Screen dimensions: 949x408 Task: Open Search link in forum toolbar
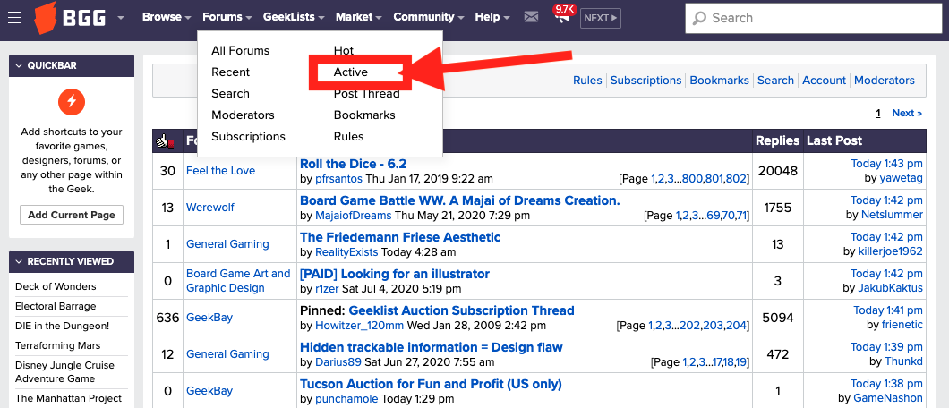[776, 81]
